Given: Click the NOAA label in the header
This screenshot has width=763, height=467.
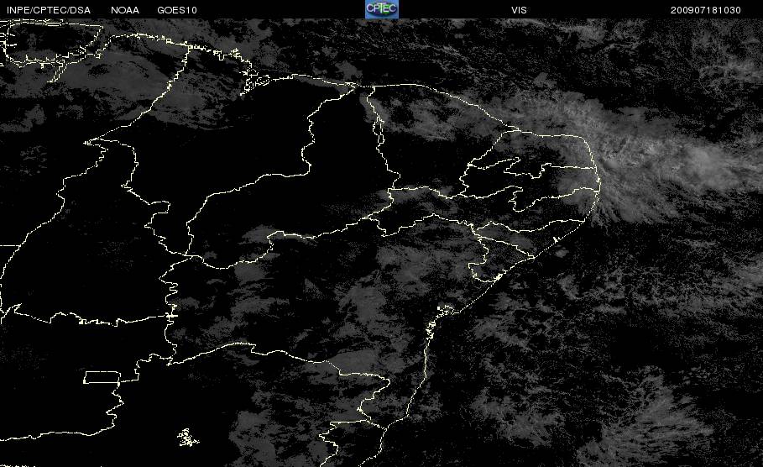Looking at the screenshot, I should point(124,10).
